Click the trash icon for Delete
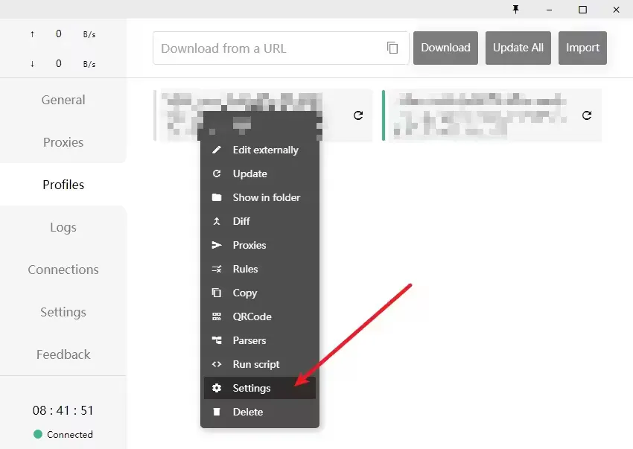The width and height of the screenshot is (633, 449). coord(217,412)
